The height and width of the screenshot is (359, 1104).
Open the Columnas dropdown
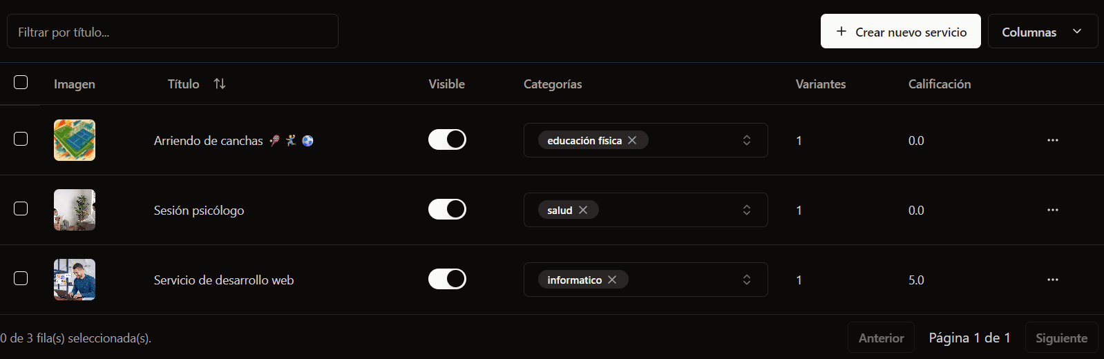[x=1043, y=31]
